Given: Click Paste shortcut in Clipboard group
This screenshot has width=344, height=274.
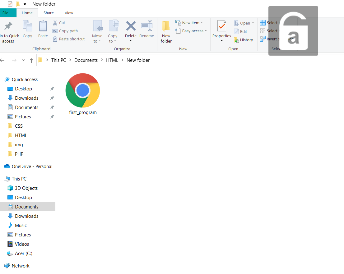Looking at the screenshot, I should [x=69, y=39].
